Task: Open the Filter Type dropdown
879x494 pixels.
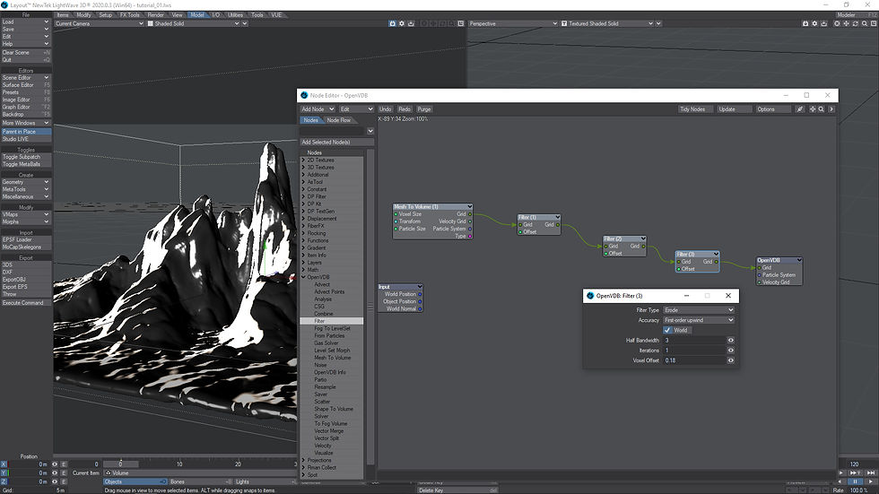Action: coord(698,310)
